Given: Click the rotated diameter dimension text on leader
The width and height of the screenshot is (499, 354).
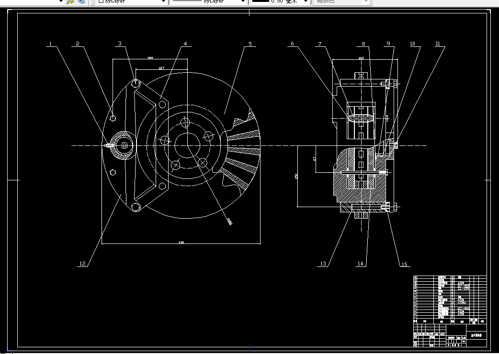Looking at the screenshot, I should click(230, 221).
